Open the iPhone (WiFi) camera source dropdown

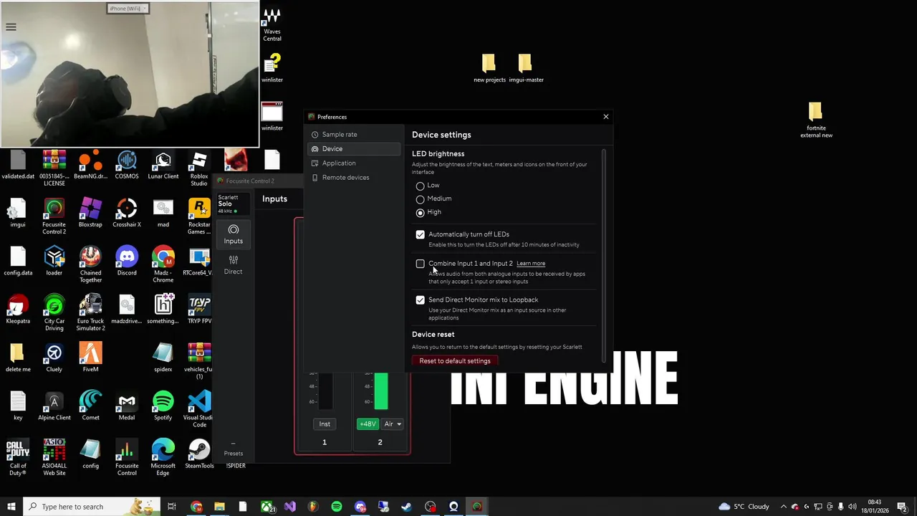[128, 9]
